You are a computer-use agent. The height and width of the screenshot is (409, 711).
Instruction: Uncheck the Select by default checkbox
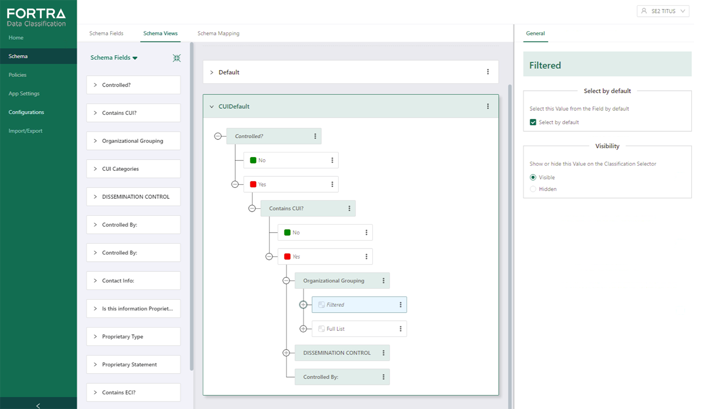(533, 122)
